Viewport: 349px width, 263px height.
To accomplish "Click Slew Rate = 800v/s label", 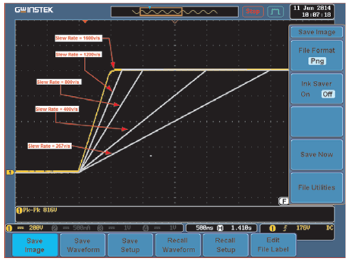I will coord(59,82).
